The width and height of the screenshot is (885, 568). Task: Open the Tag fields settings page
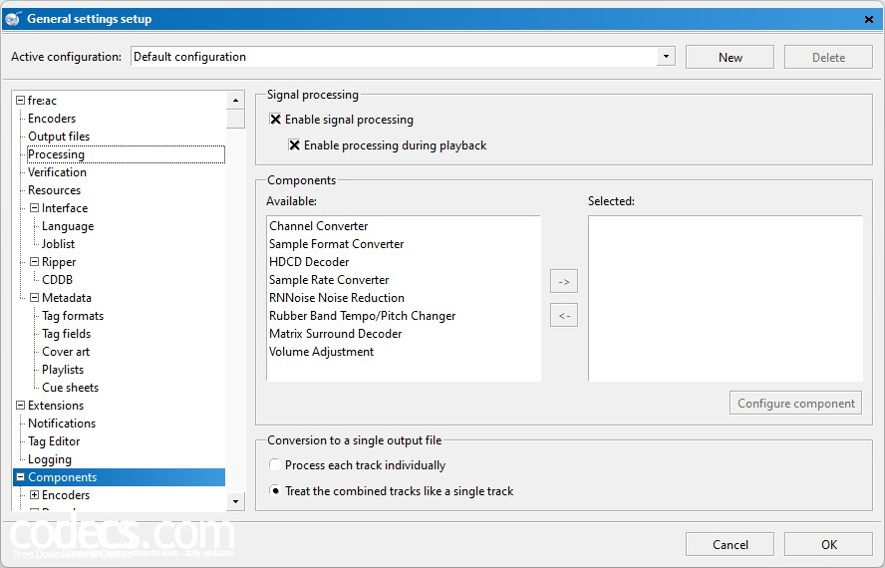click(x=66, y=334)
